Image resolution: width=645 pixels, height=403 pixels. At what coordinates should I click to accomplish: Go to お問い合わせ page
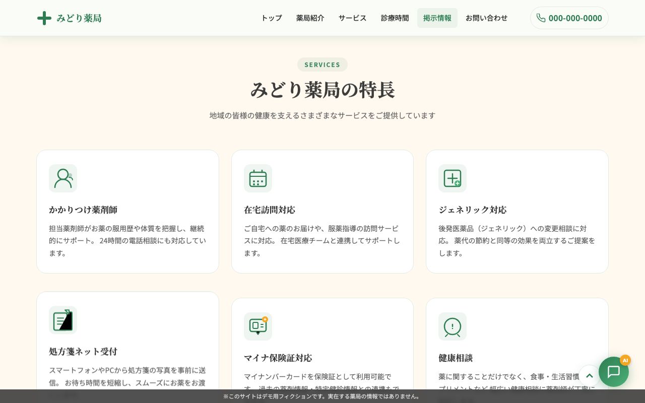pyautogui.click(x=486, y=18)
